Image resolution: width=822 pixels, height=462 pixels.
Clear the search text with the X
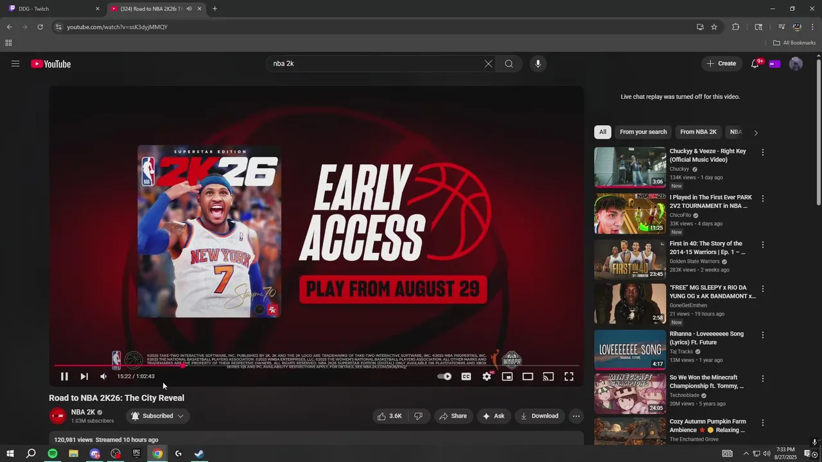[488, 64]
